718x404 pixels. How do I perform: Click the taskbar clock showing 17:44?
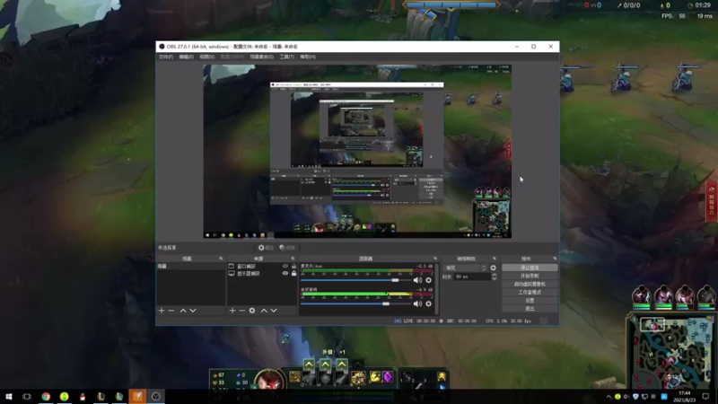point(685,397)
